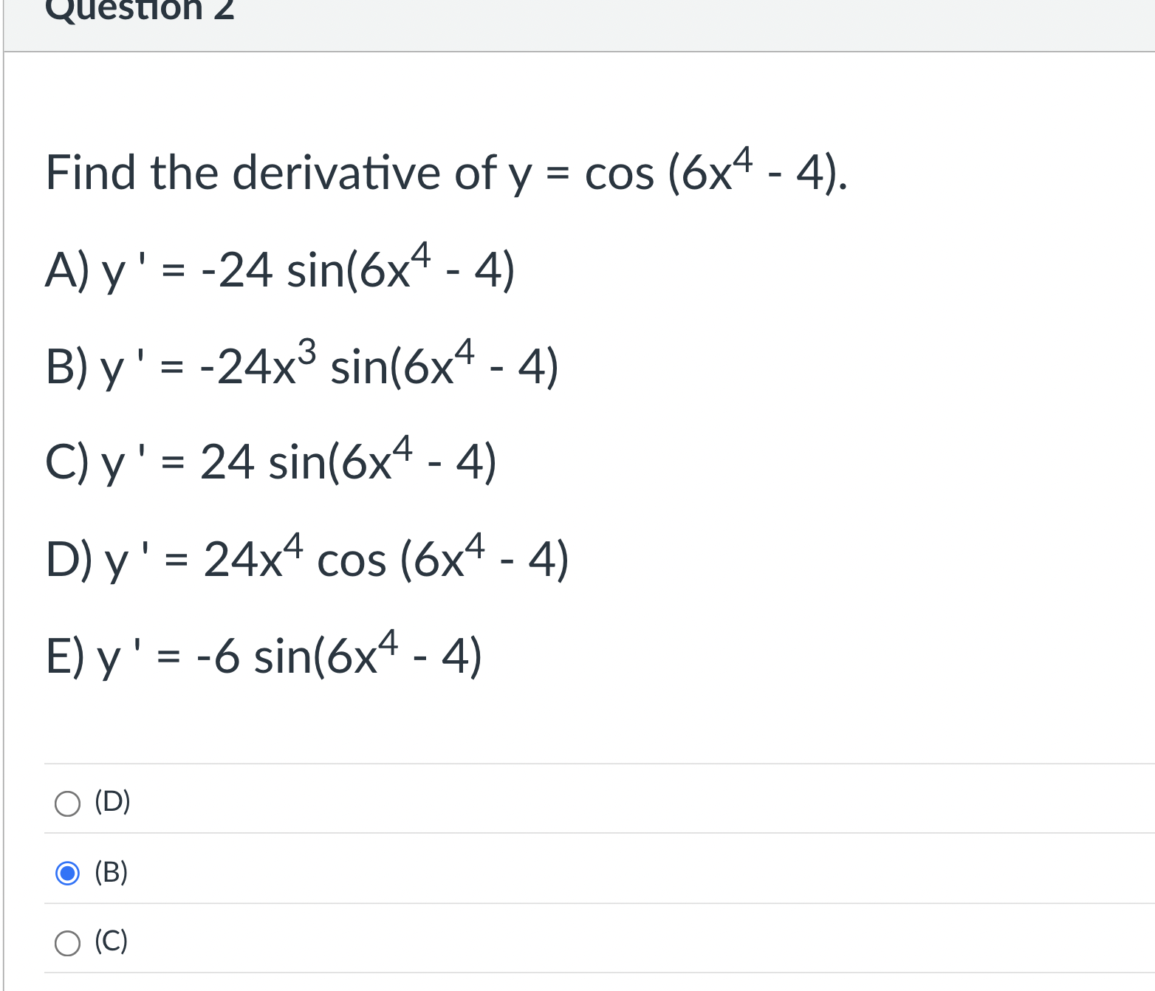Deselect the currently chosen (B) option
Screen dimensions: 1155x991
(x=67, y=874)
